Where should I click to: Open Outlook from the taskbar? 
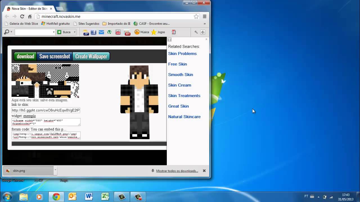73,197
